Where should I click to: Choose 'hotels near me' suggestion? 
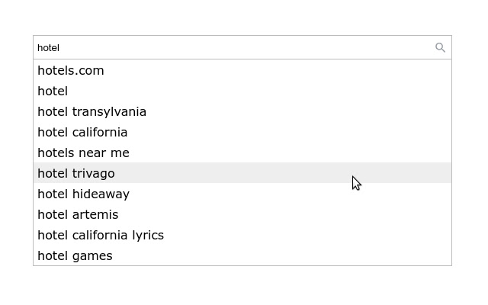click(83, 152)
